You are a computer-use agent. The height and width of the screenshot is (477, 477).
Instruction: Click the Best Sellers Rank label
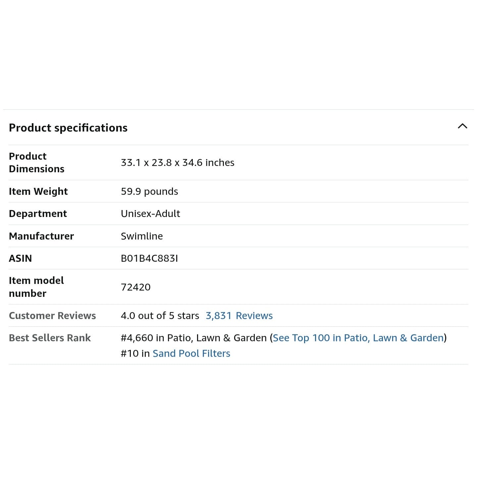50,338
